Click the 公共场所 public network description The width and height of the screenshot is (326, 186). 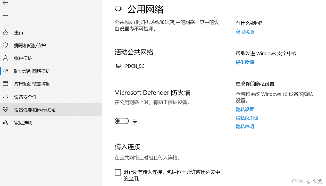167,26
